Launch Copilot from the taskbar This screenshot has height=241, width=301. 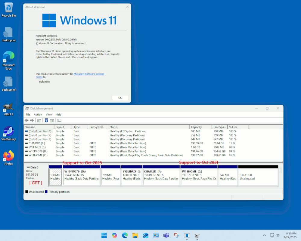coord(114,235)
